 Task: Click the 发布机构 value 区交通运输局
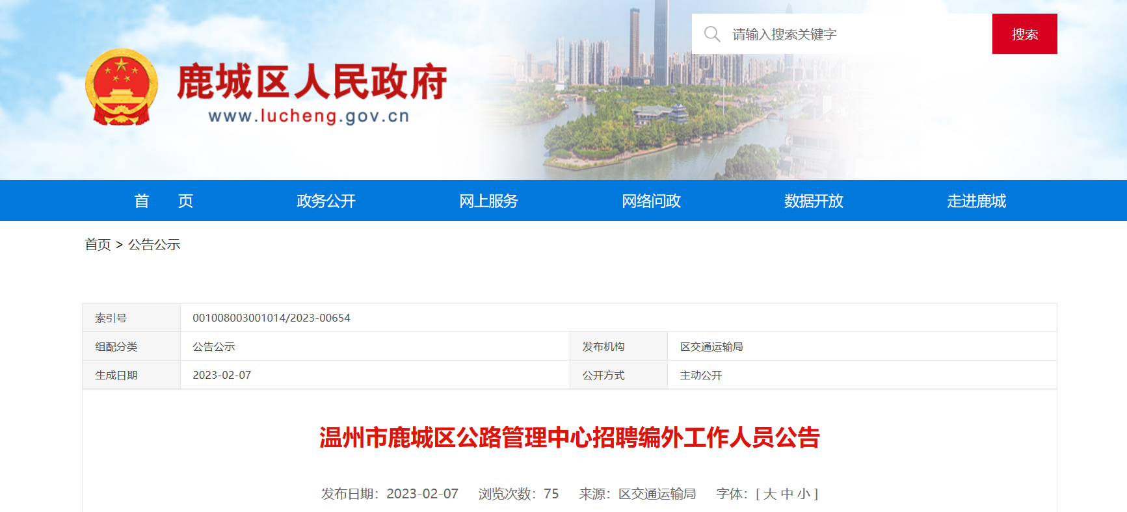[x=711, y=346]
